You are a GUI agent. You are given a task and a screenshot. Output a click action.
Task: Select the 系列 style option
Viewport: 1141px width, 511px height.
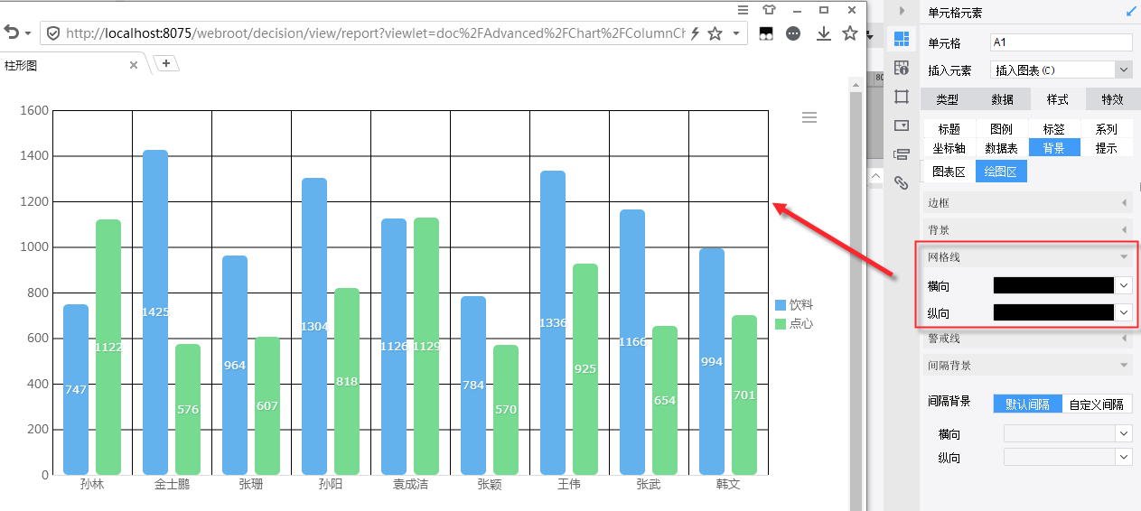point(1106,129)
